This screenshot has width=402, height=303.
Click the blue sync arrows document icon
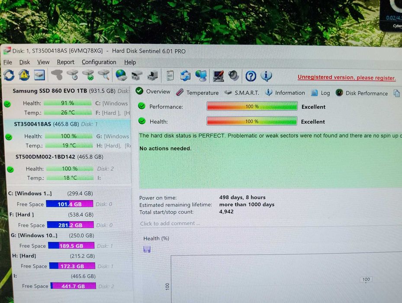(185, 76)
